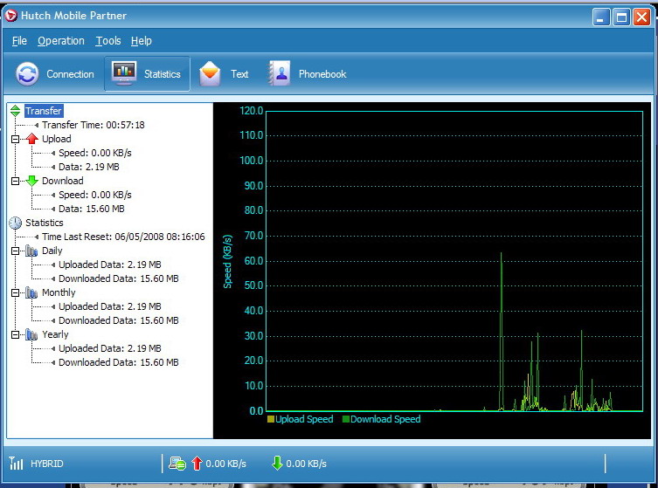Click the green download arrow in status bar
658x488 pixels.
pos(277,464)
